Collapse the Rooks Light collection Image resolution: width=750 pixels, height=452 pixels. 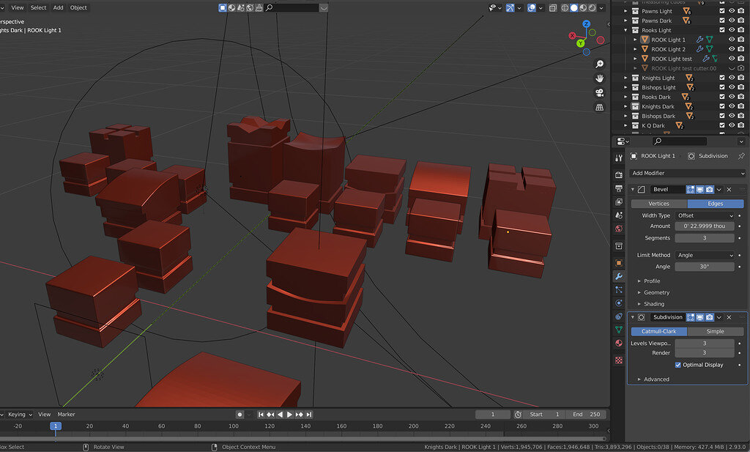(627, 31)
